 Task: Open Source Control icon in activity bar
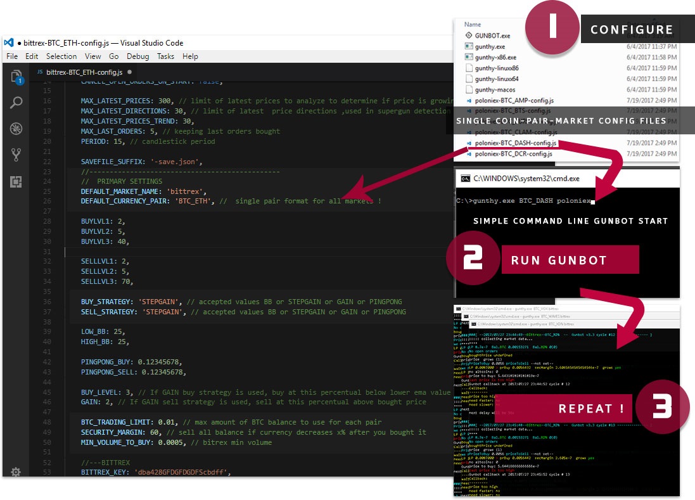[x=16, y=155]
